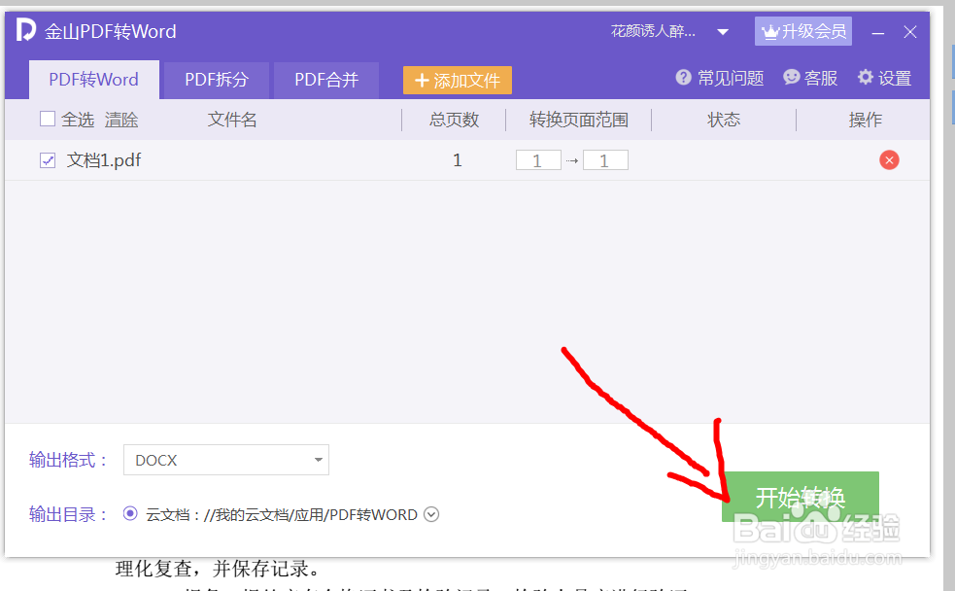Minimize the 金山PDF转Word window

coord(877,33)
